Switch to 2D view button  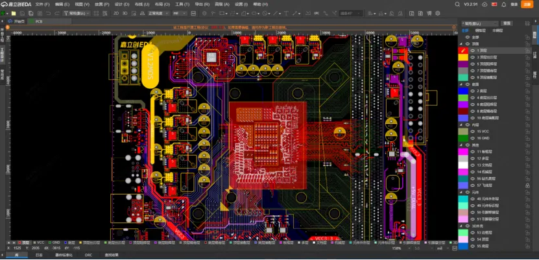pos(116,14)
